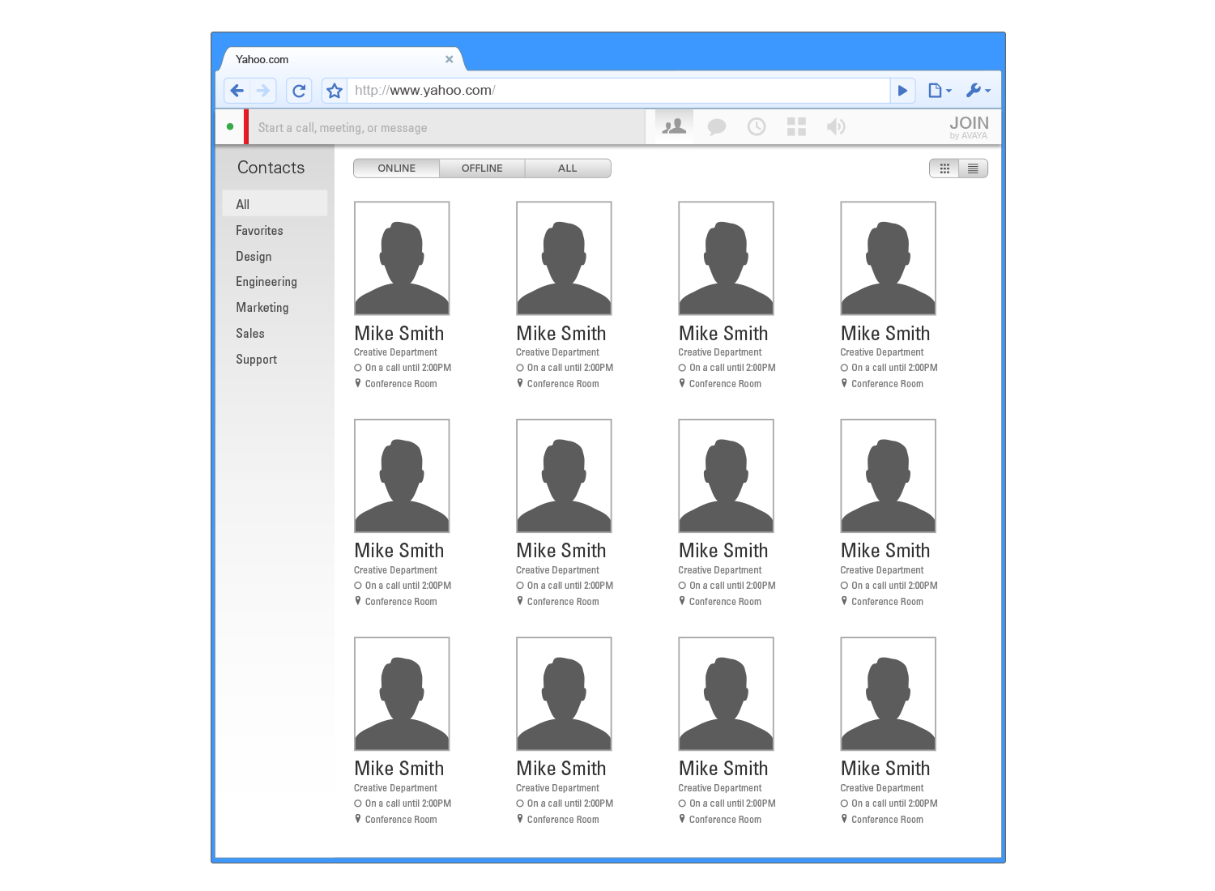The image size is (1215, 891).
Task: Click the JOIN by AVAYA logo
Action: tap(969, 127)
